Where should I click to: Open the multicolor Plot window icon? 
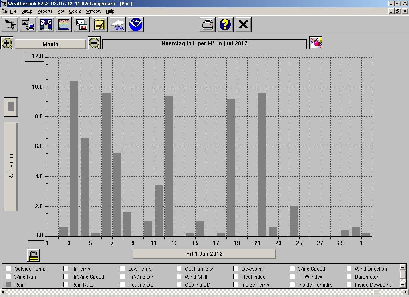click(64, 24)
